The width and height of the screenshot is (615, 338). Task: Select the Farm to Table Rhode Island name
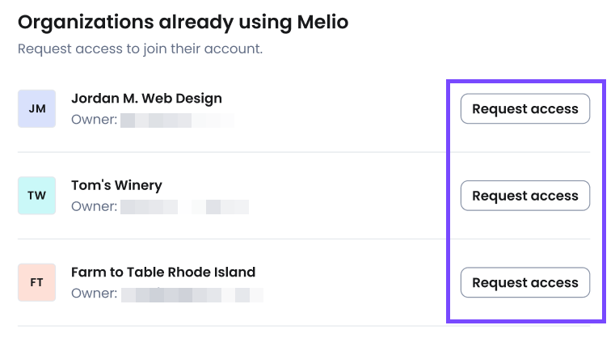coord(163,273)
